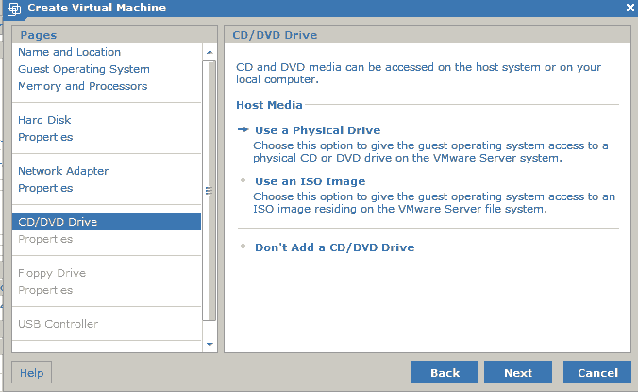Screen dimensions: 638x392
Task: Click the bullet beside Use an ISO Image
Action: point(243,179)
